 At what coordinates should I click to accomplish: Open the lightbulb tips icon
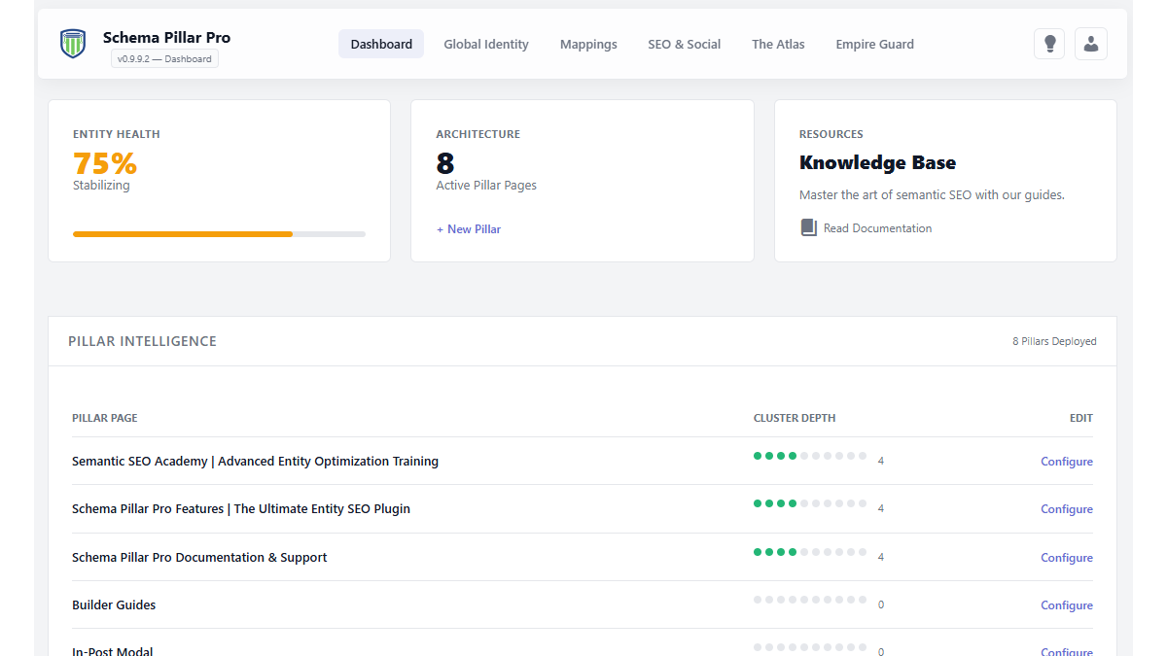[1048, 43]
